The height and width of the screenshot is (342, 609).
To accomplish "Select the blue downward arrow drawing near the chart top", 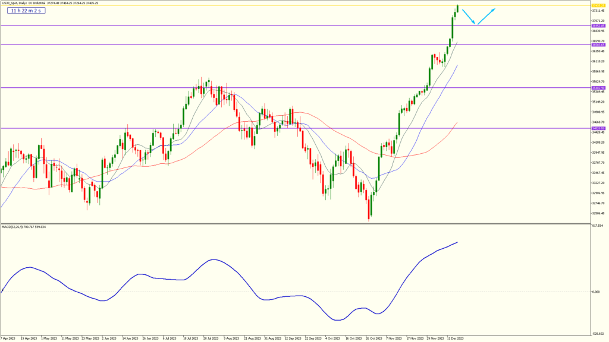I will [x=468, y=16].
